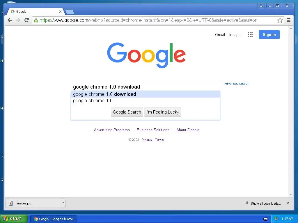Select suggestion google chrome 1.0 download
The height and width of the screenshot is (223, 298).
click(146, 94)
